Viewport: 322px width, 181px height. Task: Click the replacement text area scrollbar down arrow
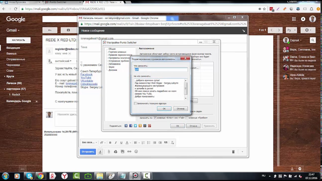coord(186,98)
